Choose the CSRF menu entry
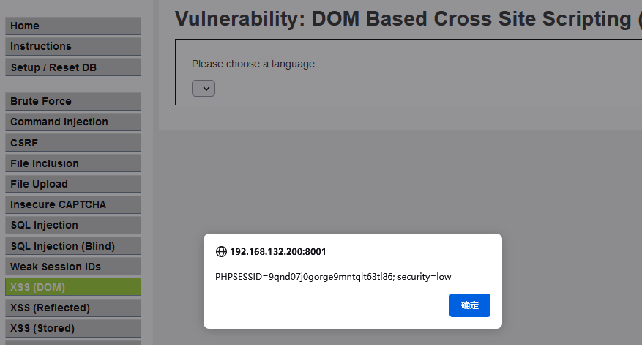The image size is (642, 345). point(72,143)
